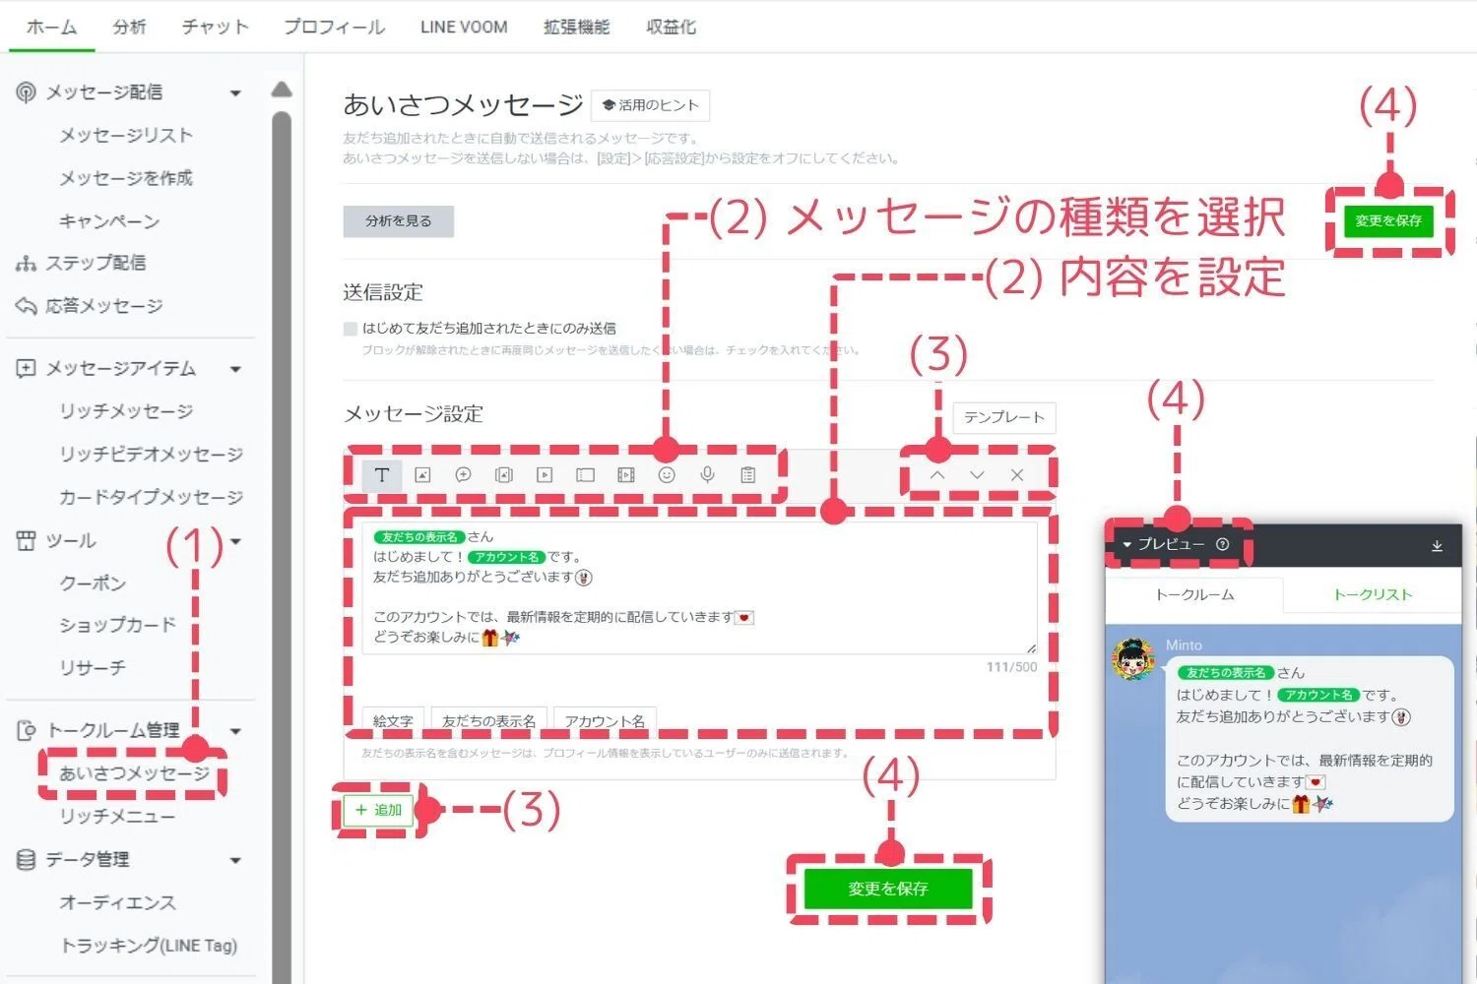
Task: Click the speech-bubble plus message type icon
Action: click(x=463, y=475)
